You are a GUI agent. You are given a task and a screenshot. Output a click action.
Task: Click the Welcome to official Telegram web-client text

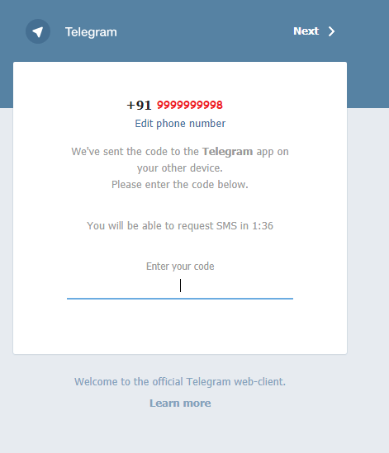coord(180,382)
